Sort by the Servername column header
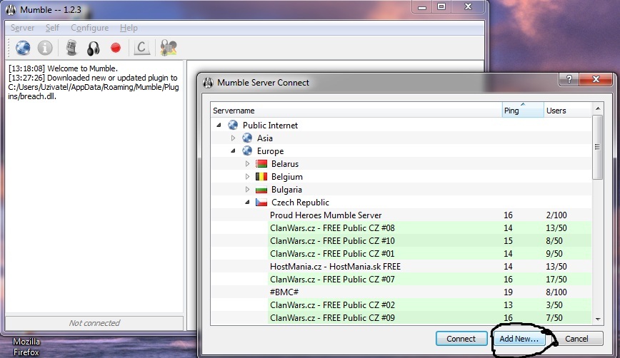Screen dimensions: 620x358 [x=356, y=110]
